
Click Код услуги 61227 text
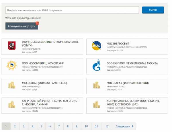click(x=30, y=52)
